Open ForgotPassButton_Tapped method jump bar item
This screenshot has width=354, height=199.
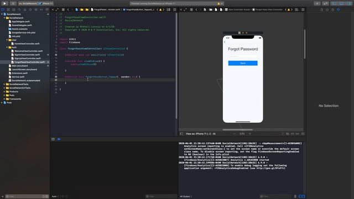coord(139,10)
